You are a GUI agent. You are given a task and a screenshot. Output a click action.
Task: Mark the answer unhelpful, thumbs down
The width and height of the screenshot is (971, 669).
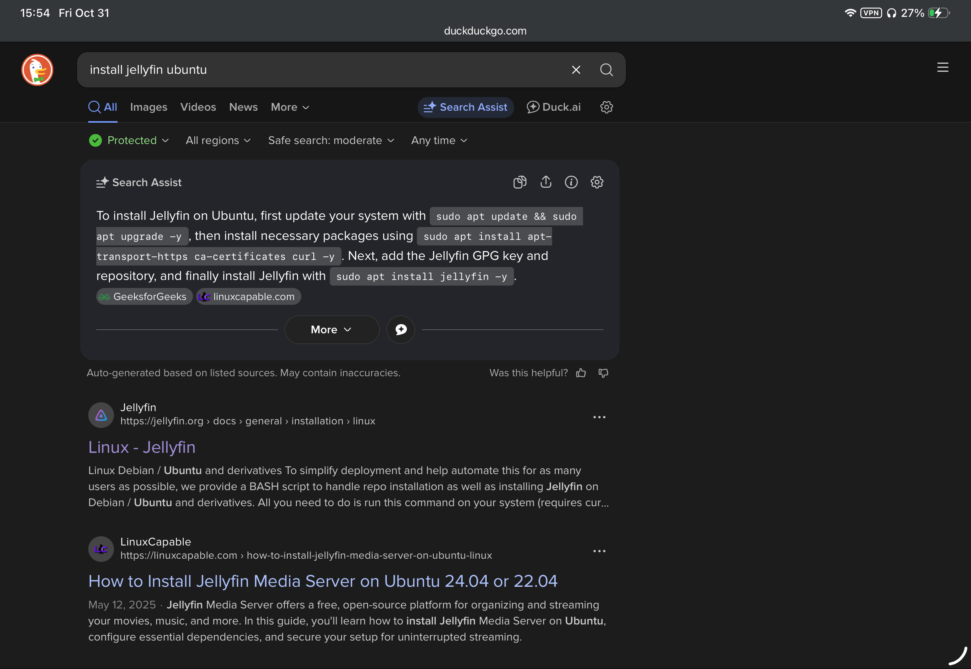click(603, 373)
